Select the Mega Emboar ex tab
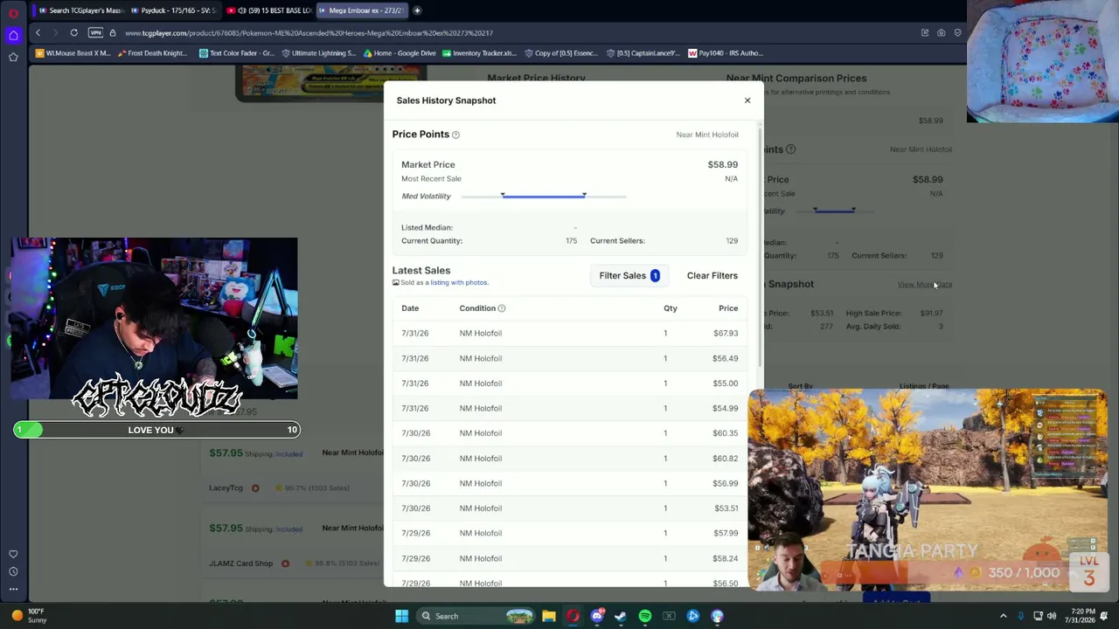This screenshot has height=629, width=1119. click(x=361, y=10)
